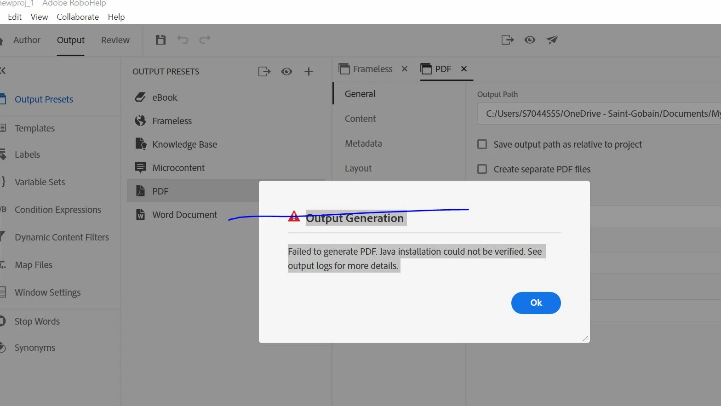
Task: Click the Microcontent preset icon
Action: [x=140, y=167]
